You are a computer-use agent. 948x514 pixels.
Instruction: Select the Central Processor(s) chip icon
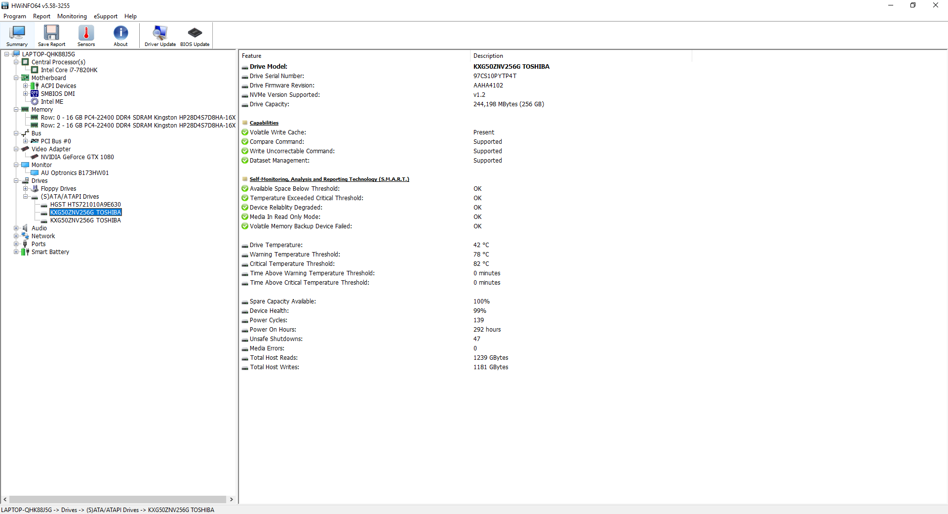point(25,62)
